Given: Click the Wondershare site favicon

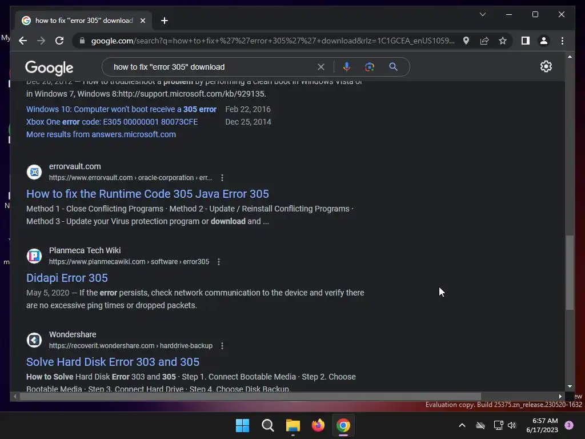Looking at the screenshot, I should point(34,340).
